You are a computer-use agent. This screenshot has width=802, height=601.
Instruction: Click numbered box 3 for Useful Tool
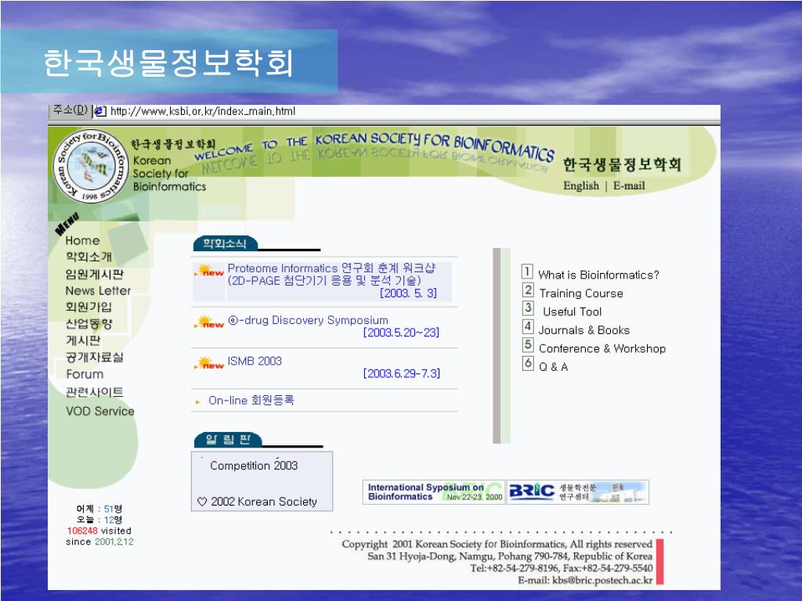coord(527,308)
